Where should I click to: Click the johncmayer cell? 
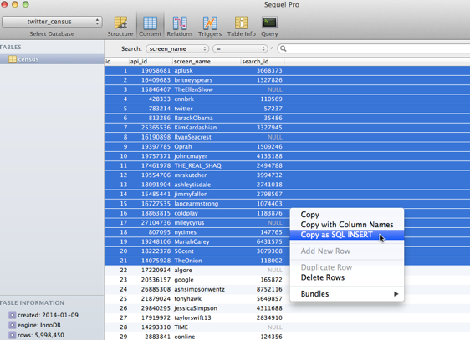(x=191, y=156)
